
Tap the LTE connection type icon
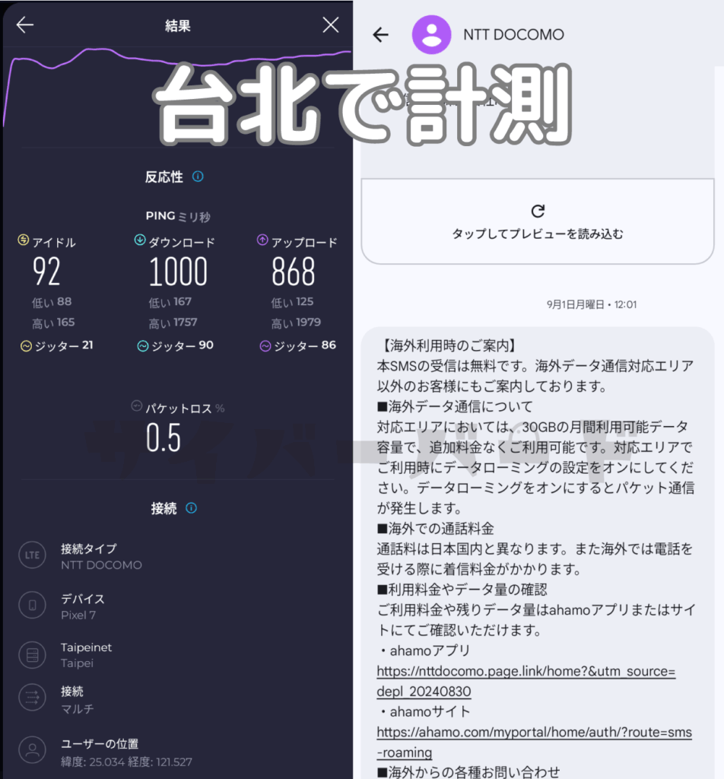(32, 555)
